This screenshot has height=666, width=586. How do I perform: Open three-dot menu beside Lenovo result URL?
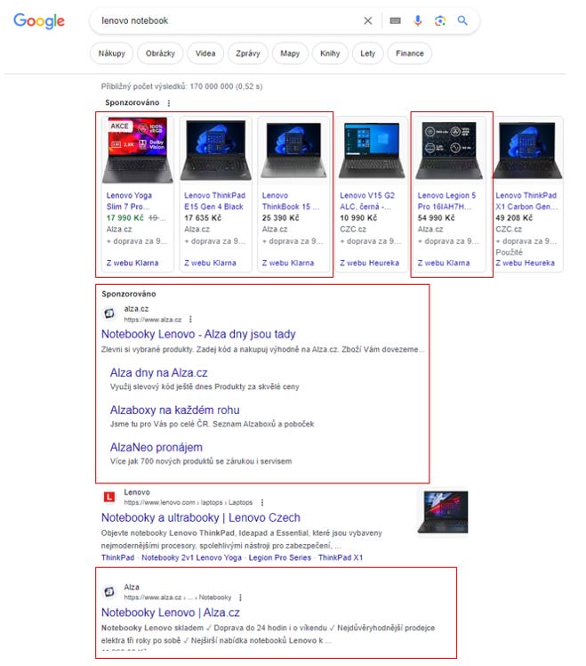click(x=262, y=502)
